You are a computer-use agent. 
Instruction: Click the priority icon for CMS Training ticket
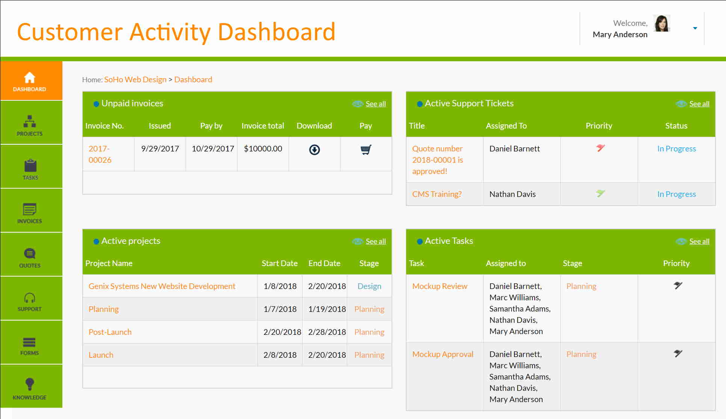[x=600, y=194]
